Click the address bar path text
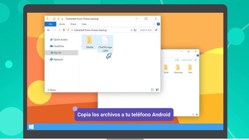The height and width of the screenshot is (140, 249). 91,30
